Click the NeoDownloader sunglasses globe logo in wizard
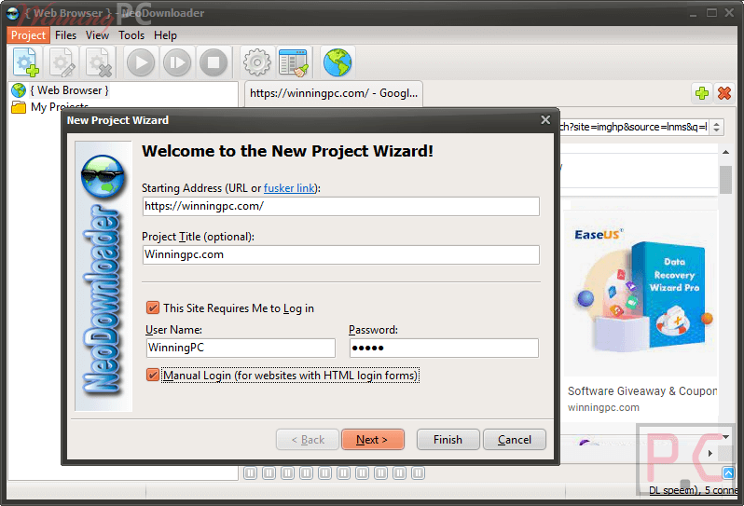This screenshot has height=506, width=744. click(x=103, y=175)
